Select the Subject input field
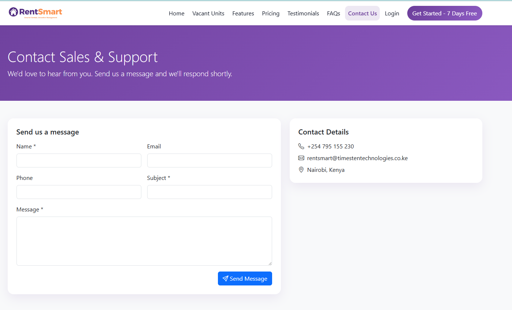 click(209, 192)
